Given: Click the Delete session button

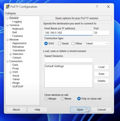Looking at the screenshot, I should pyautogui.click(x=101, y=81).
